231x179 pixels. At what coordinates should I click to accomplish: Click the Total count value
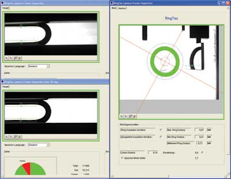tap(86, 166)
